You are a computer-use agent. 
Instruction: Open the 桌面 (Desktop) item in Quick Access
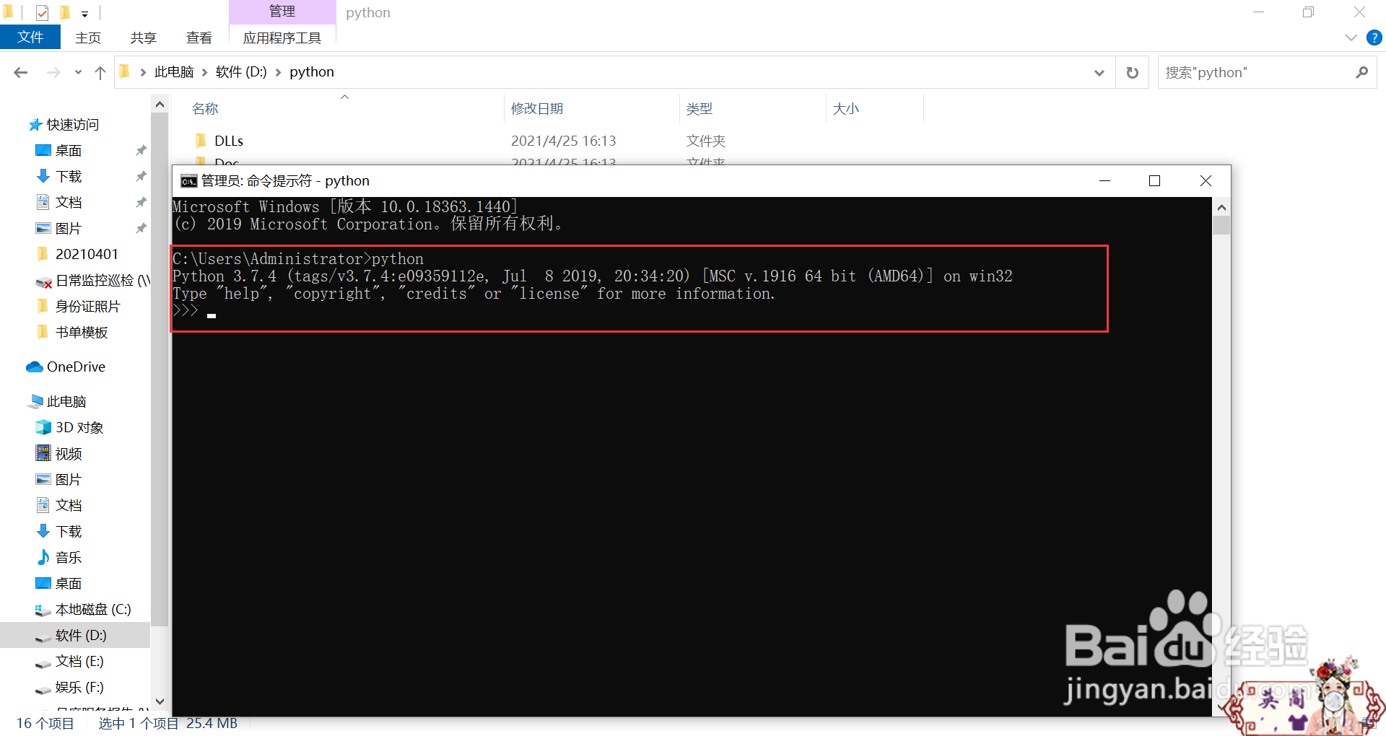click(x=69, y=149)
